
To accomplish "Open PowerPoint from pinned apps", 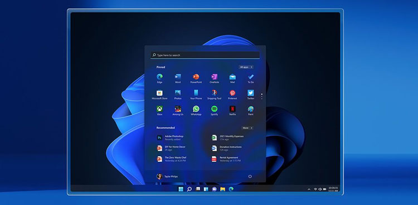I will 196,78.
